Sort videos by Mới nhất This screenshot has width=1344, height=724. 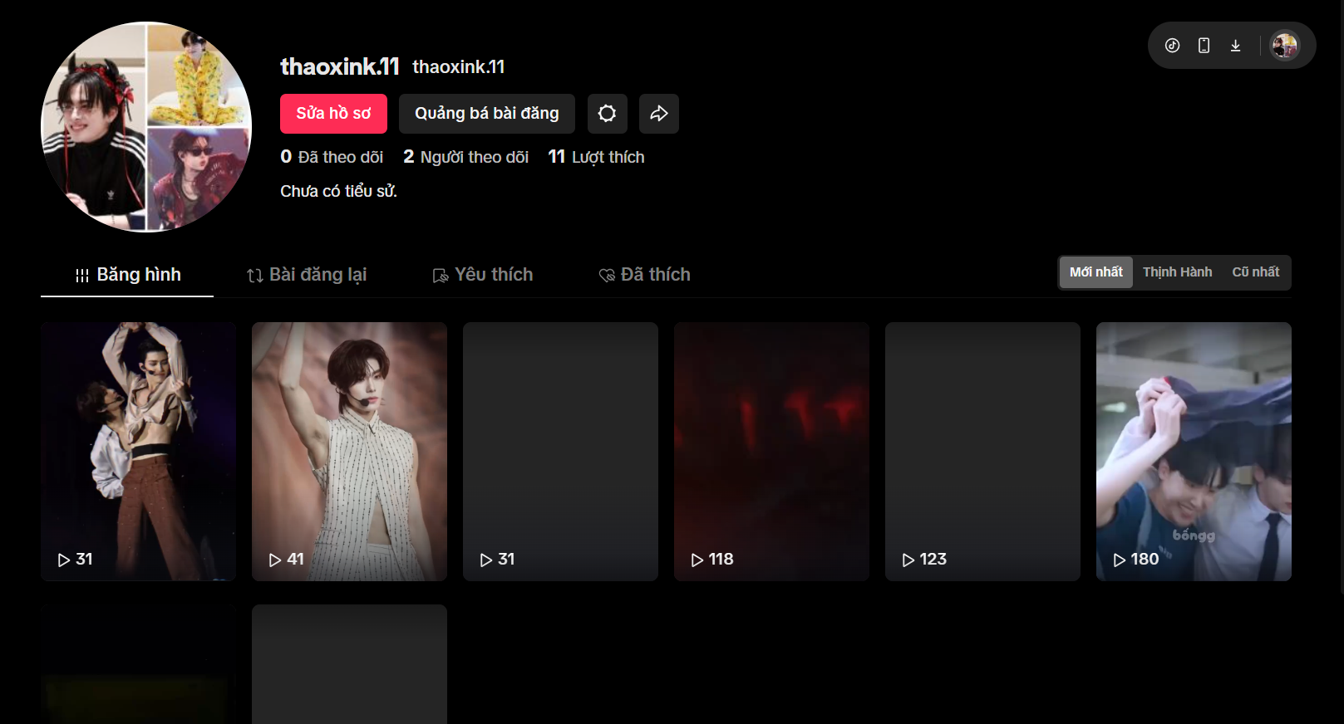[1095, 272]
